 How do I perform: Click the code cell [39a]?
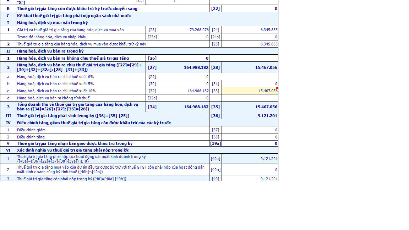click(x=216, y=143)
